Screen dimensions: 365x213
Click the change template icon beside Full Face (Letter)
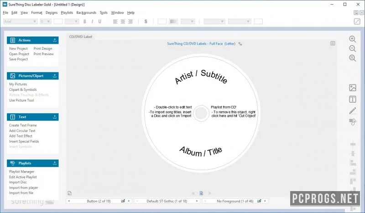240,44
